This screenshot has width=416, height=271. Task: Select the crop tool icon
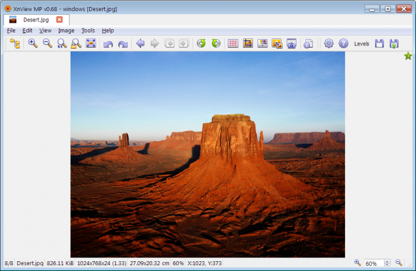coord(248,44)
